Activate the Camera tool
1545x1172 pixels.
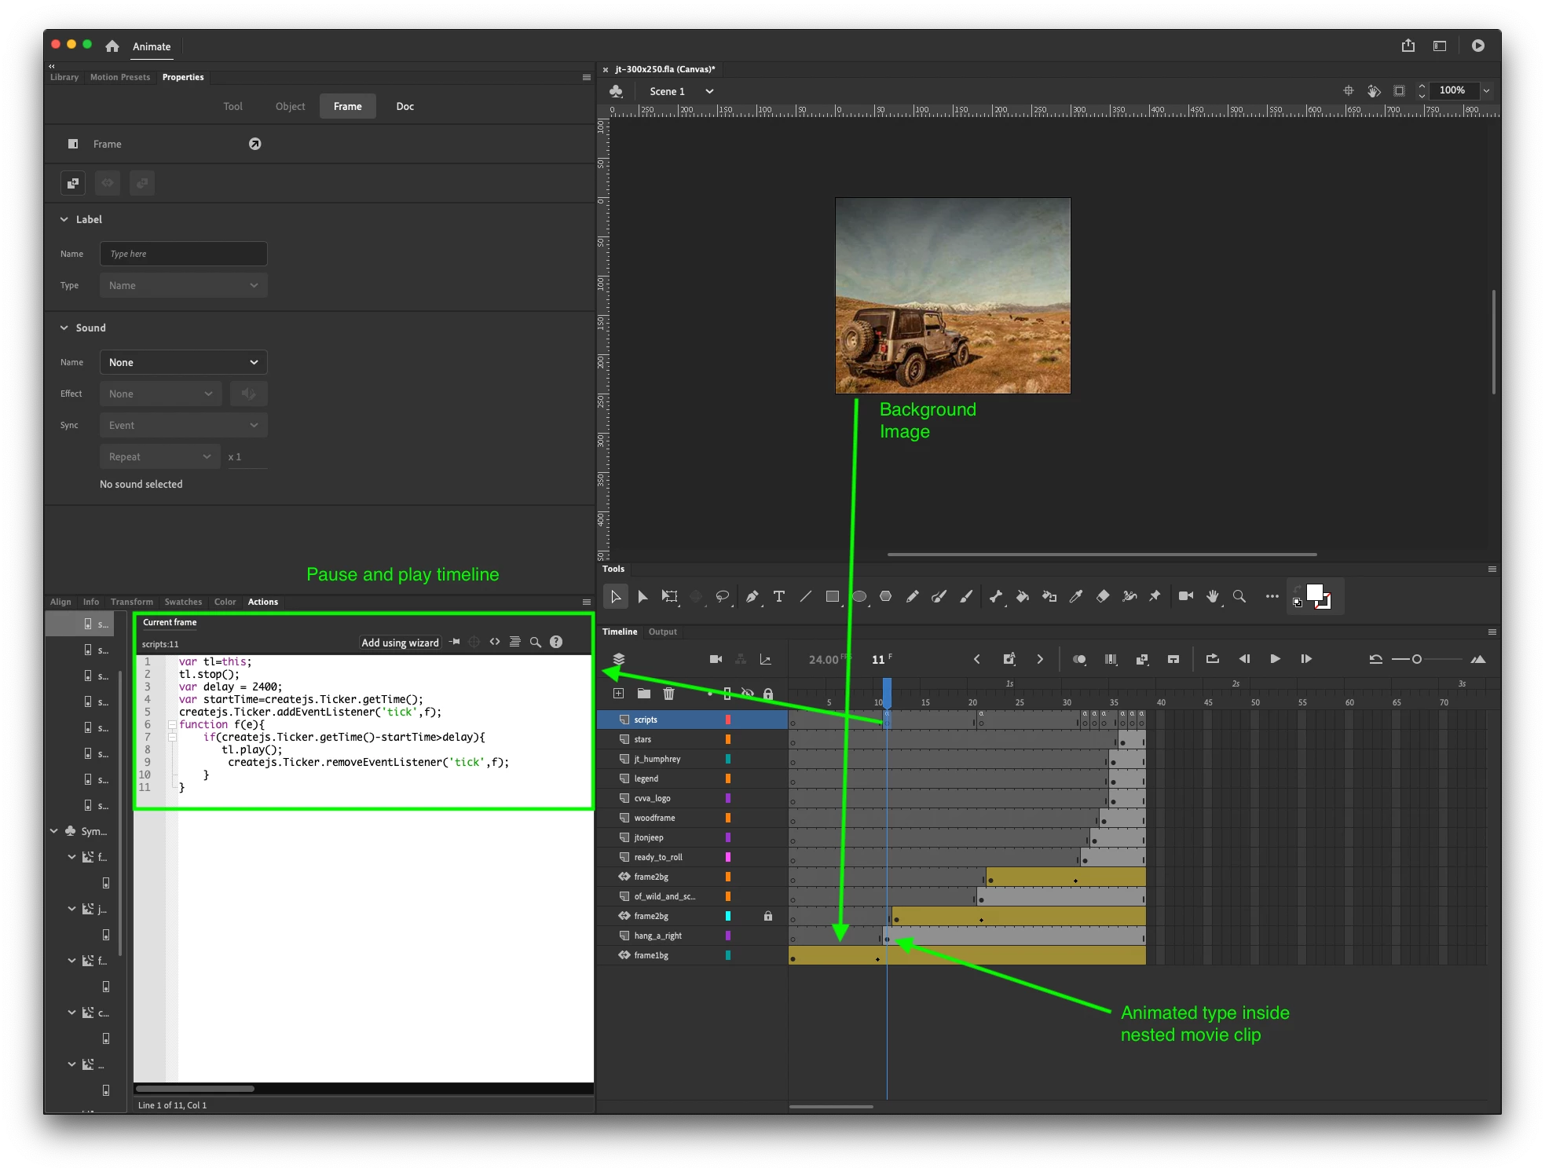1186,596
